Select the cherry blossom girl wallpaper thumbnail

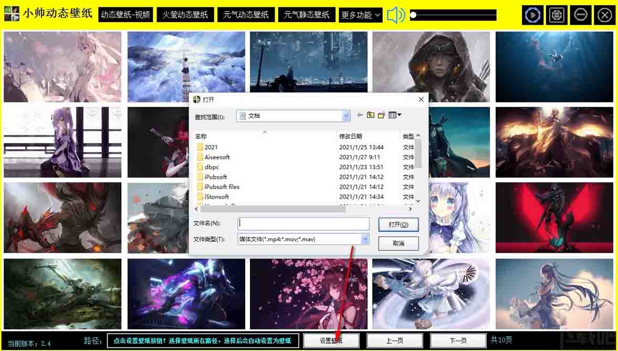pos(309,294)
